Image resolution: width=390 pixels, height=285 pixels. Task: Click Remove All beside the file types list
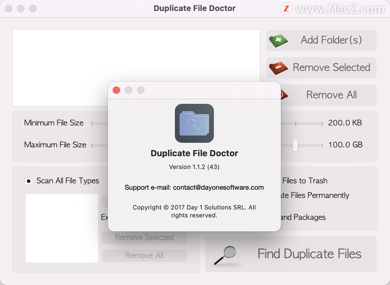(144, 256)
